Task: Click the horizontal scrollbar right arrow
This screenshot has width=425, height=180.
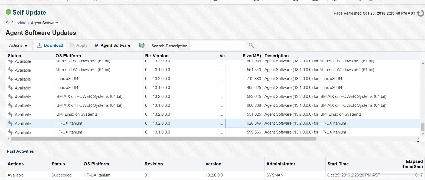Action: (x=418, y=139)
